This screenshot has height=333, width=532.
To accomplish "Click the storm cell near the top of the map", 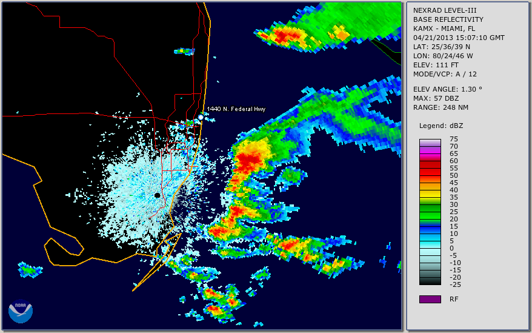I will [285, 37].
